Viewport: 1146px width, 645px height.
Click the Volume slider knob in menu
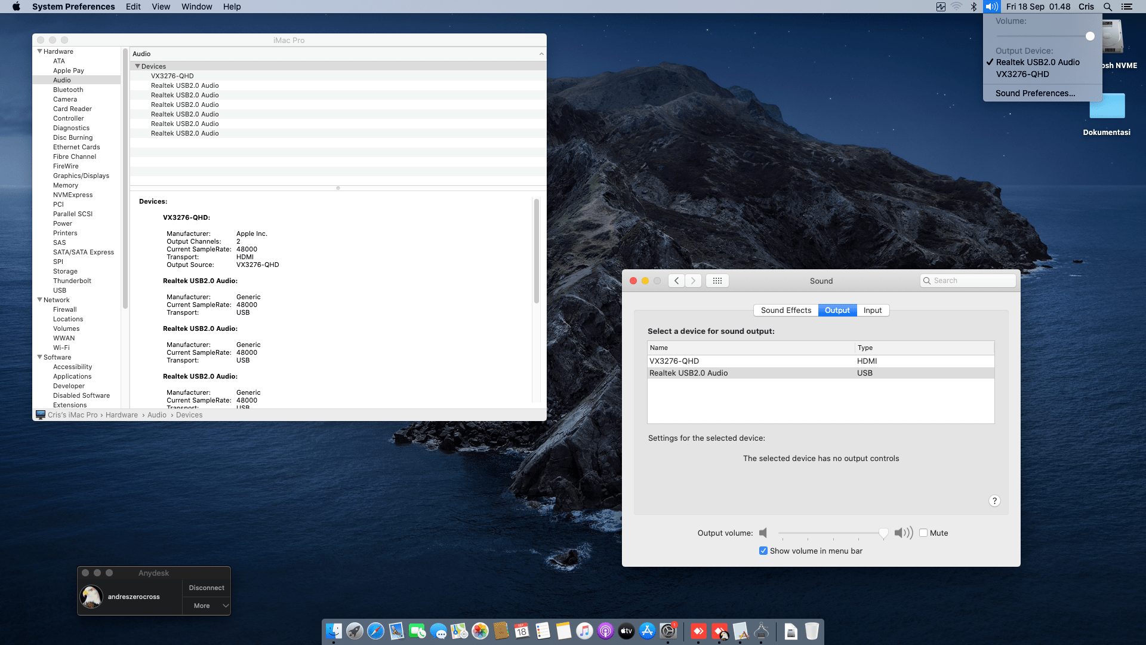coord(1090,36)
